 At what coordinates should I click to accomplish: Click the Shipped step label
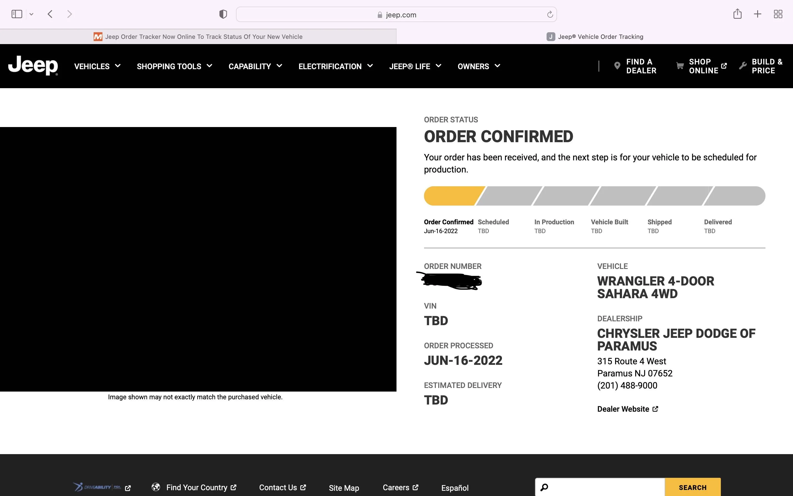coord(660,222)
